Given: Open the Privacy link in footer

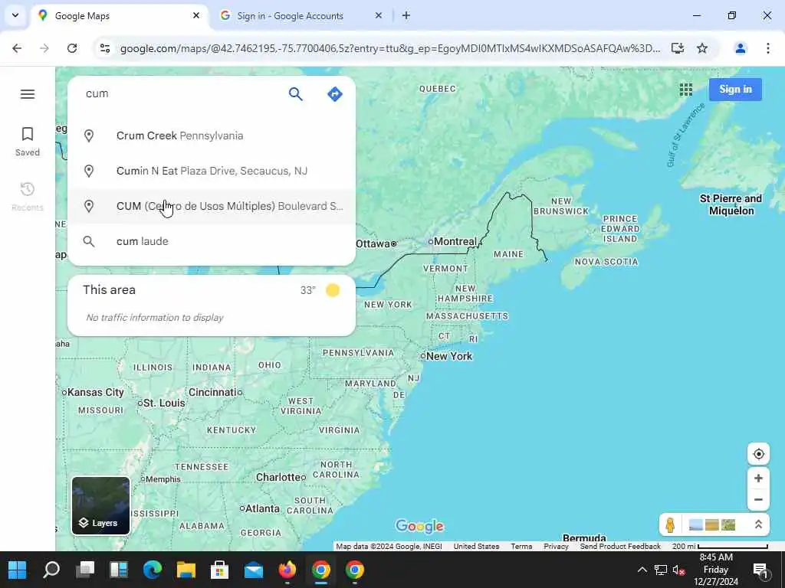Looking at the screenshot, I should pos(556,547).
